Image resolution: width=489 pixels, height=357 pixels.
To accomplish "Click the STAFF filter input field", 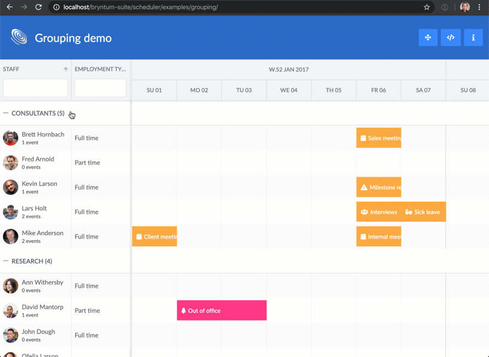I will [35, 88].
